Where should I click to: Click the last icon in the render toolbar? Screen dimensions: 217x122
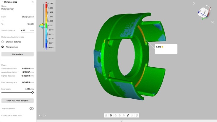coord(137,116)
